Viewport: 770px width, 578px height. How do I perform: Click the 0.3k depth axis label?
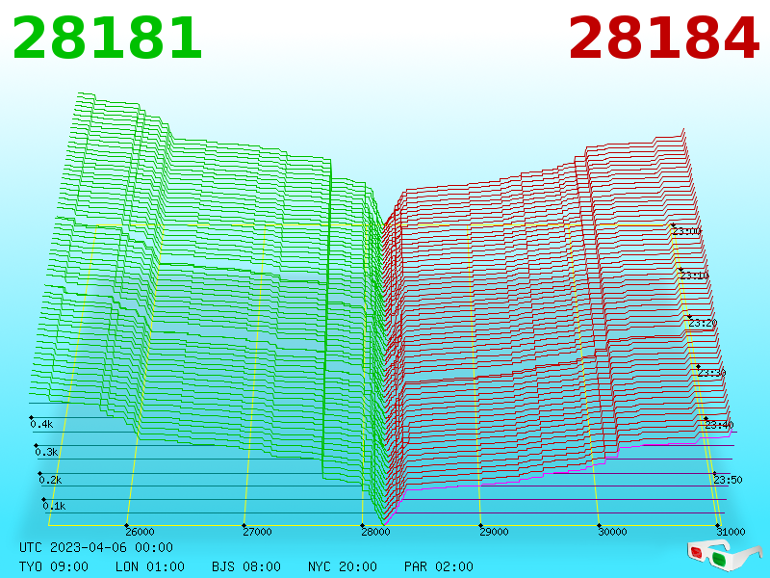(x=46, y=452)
